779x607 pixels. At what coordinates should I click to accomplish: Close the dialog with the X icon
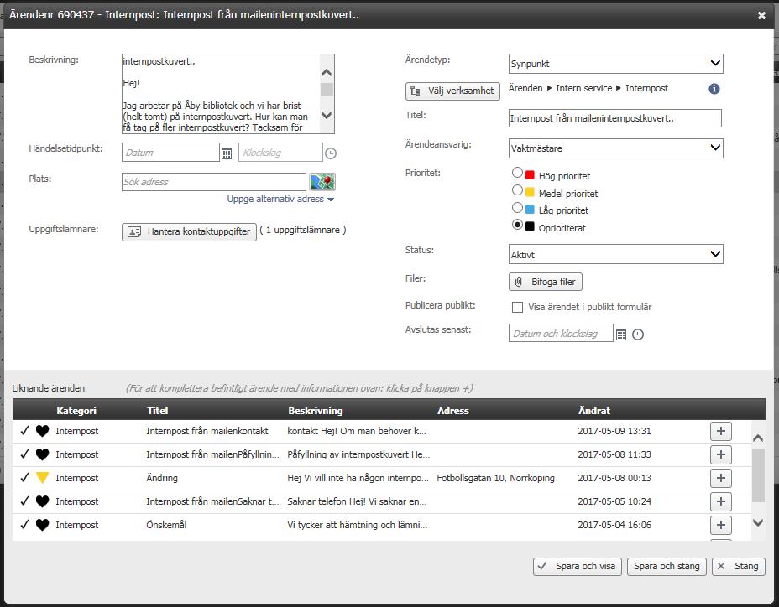point(761,15)
